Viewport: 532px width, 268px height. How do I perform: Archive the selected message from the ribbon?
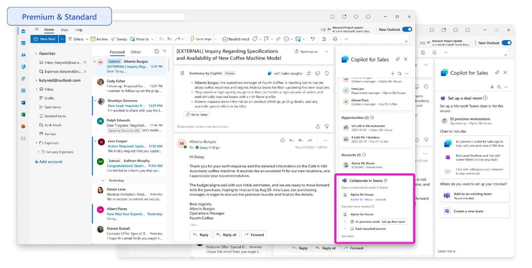click(x=99, y=39)
